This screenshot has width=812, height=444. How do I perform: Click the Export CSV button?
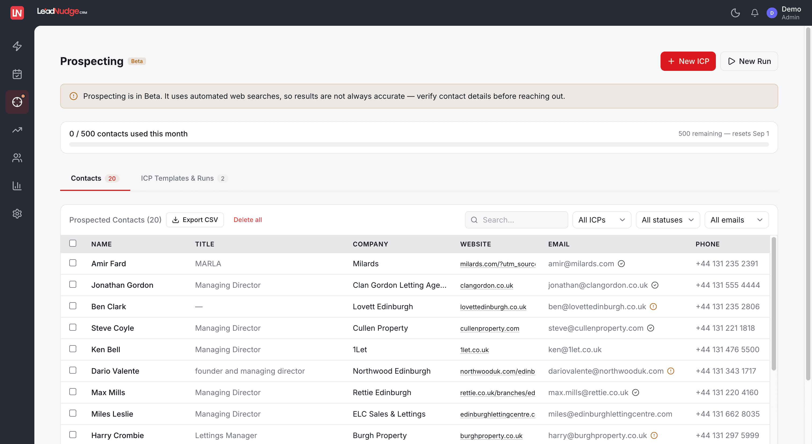click(x=195, y=220)
